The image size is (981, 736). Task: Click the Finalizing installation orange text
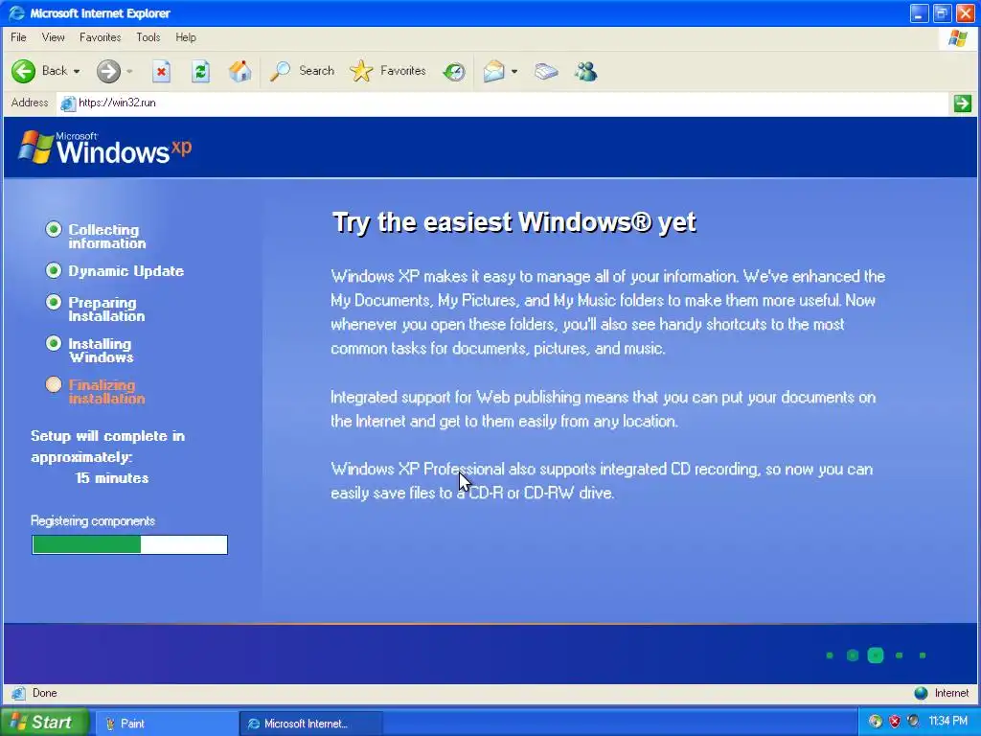106,392
